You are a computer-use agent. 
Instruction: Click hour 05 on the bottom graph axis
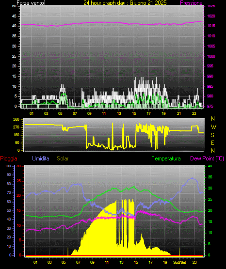(64, 262)
